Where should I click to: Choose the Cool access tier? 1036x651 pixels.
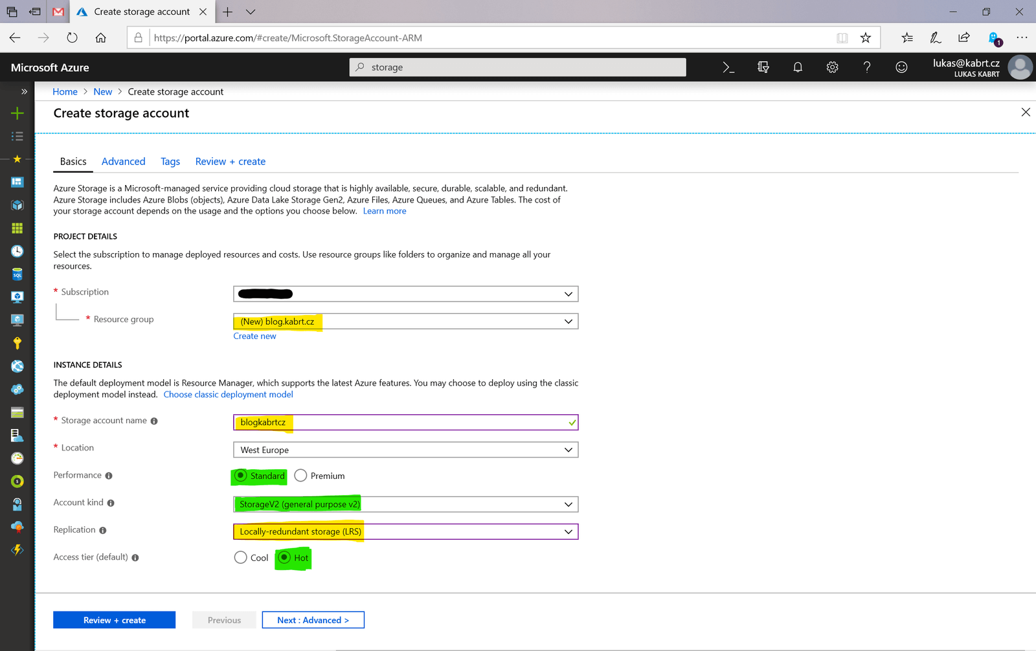tap(240, 557)
